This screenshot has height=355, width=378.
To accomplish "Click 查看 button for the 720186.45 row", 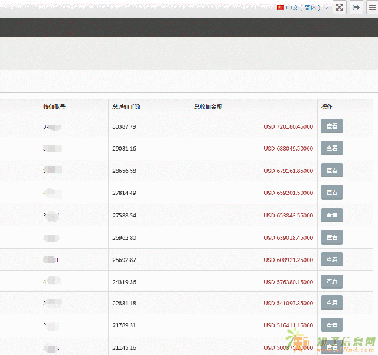I will pyautogui.click(x=331, y=126).
